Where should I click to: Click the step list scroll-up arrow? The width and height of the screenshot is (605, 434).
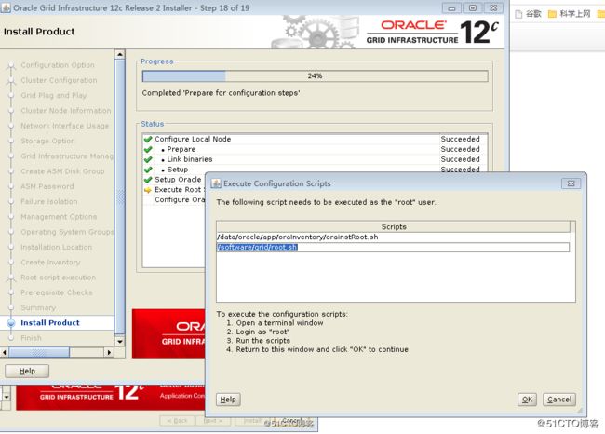click(120, 54)
